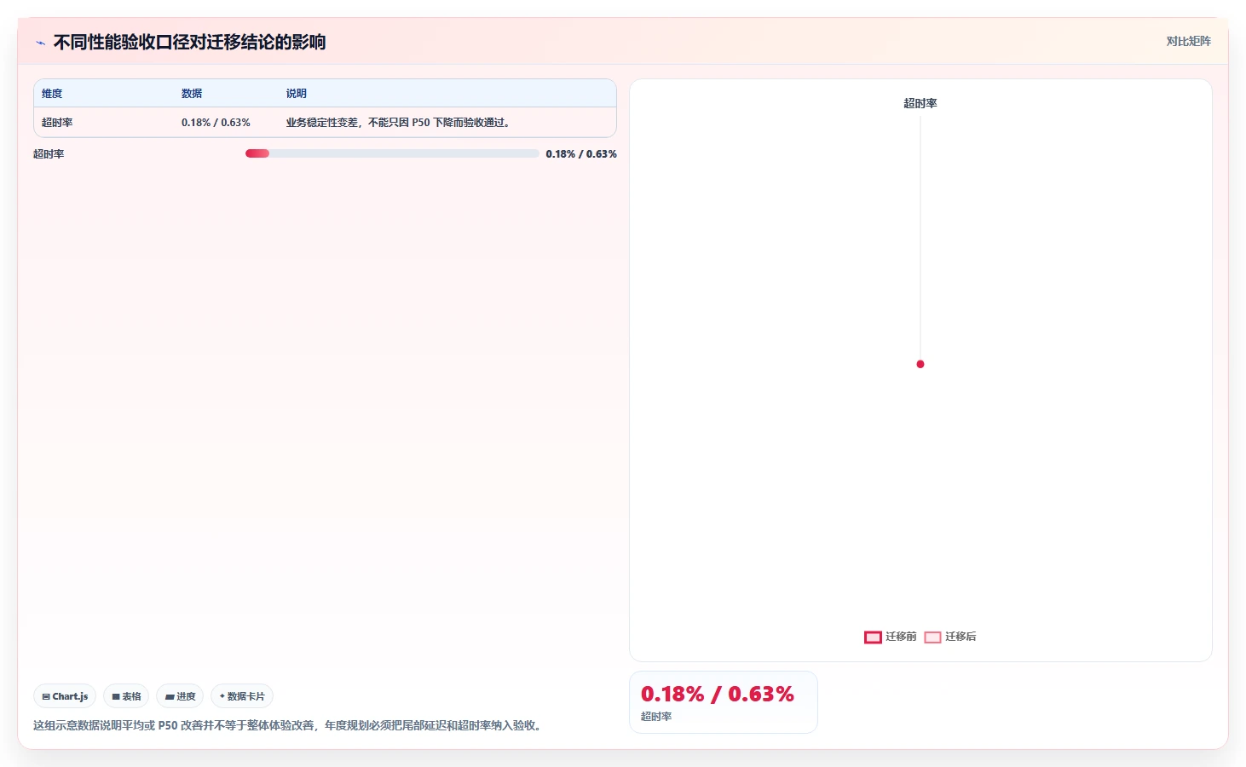Viewport: 1246px width, 767px height.
Task: Click the 超时率 caption in data card
Action: 656,717
